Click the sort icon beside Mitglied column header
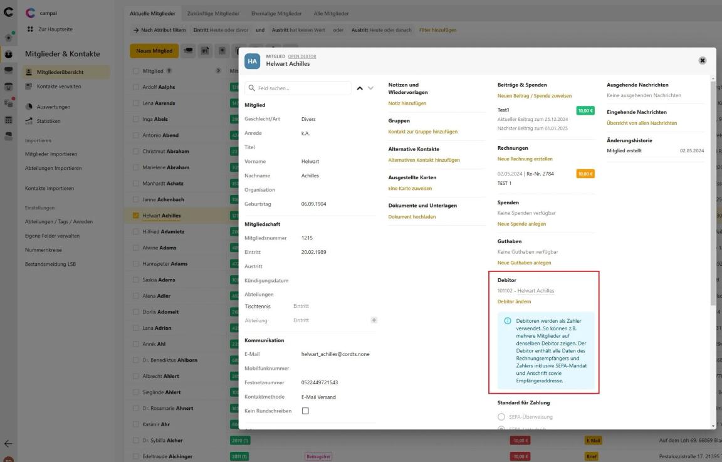 click(169, 71)
